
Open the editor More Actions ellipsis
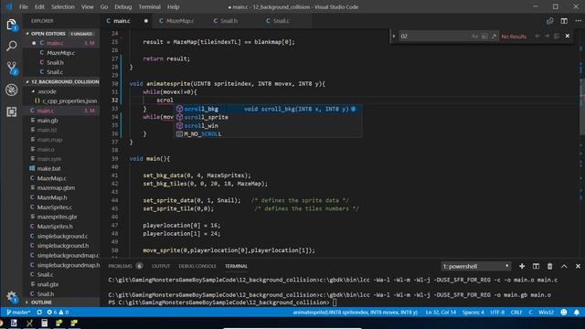578,21
